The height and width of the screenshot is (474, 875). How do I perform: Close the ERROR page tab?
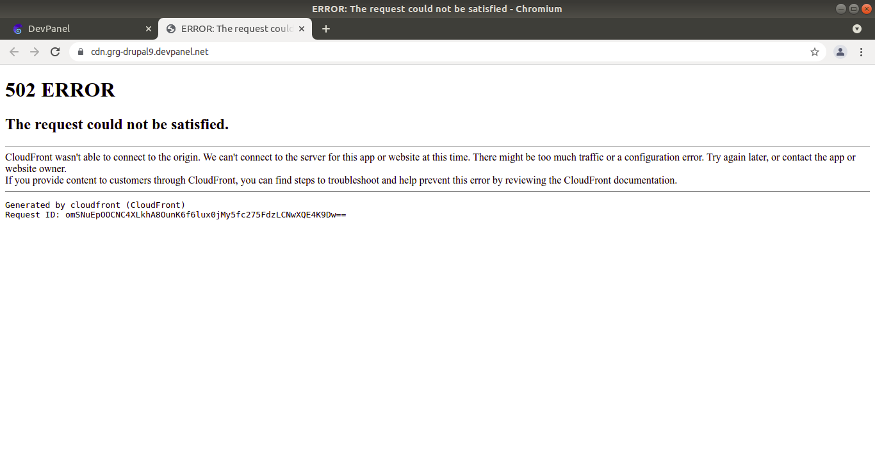pos(302,29)
